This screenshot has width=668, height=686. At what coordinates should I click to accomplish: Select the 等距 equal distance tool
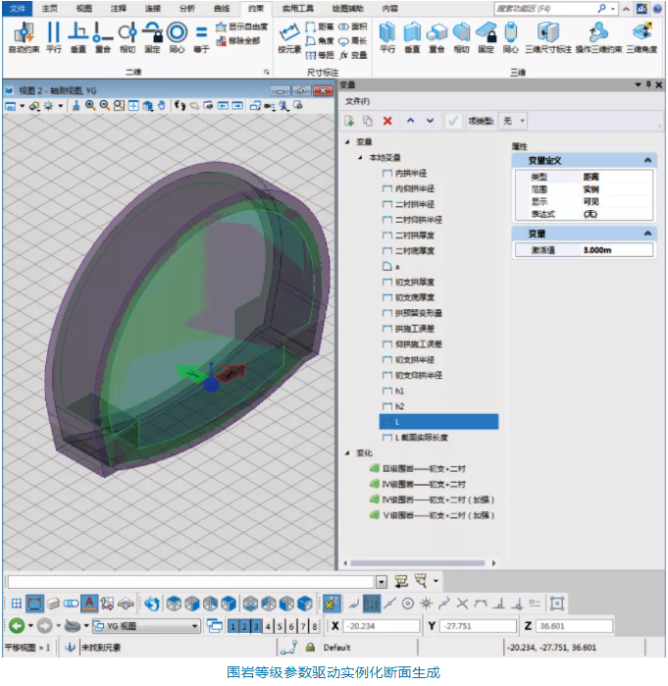coord(319,55)
